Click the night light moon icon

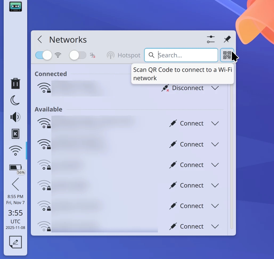15,100
